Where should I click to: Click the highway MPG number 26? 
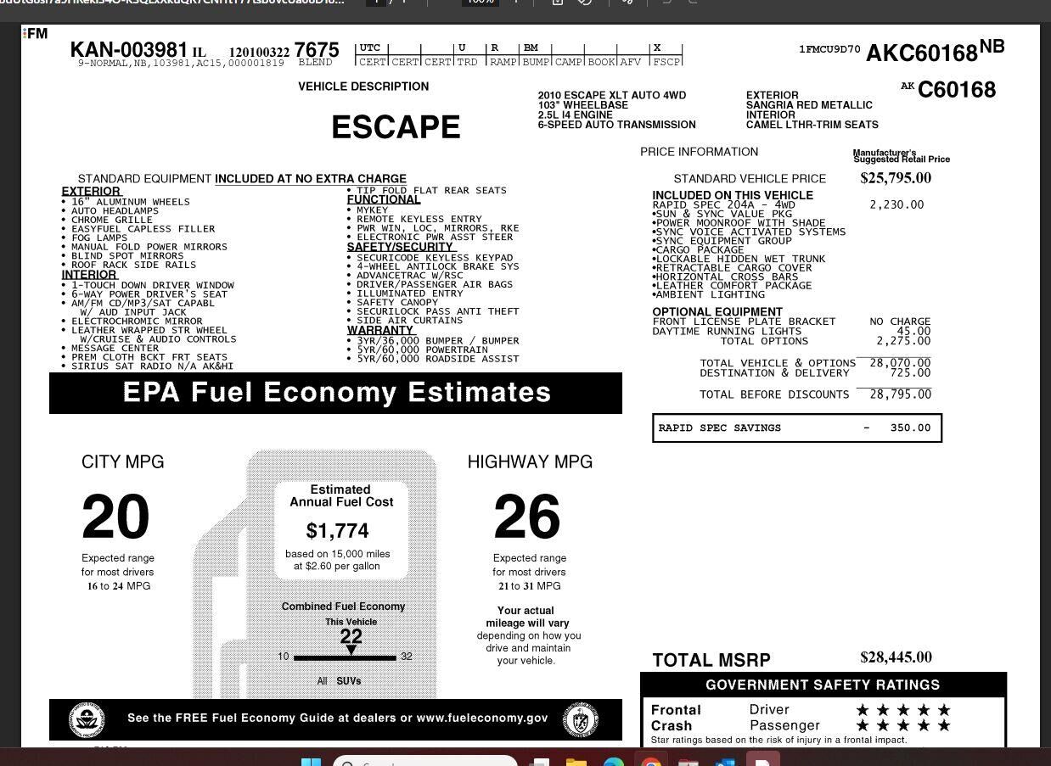527,517
